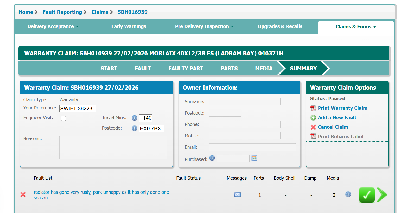Click Print Warranty Claim link

tap(342, 108)
